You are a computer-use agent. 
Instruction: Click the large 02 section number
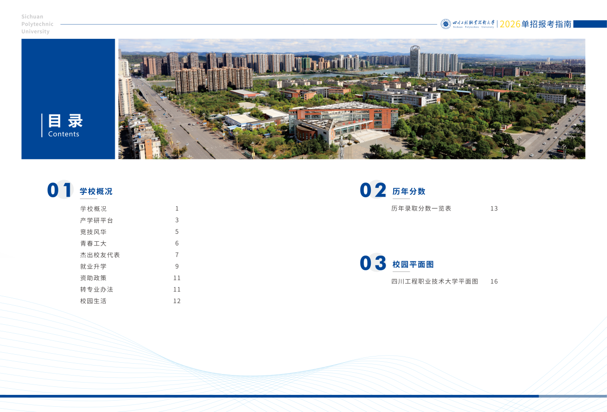pos(373,190)
